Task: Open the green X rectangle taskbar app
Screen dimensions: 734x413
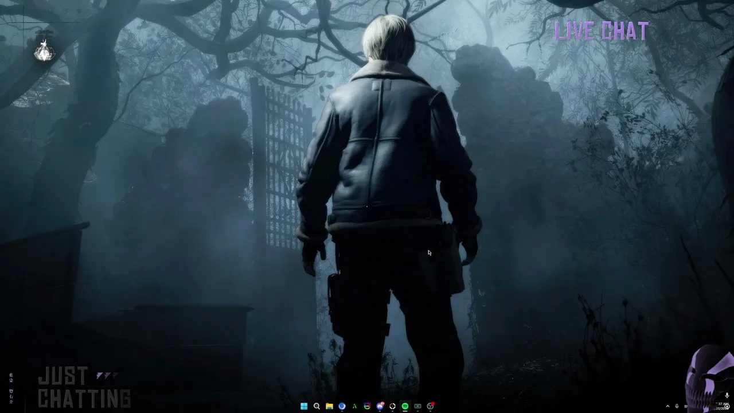Action: tap(417, 406)
